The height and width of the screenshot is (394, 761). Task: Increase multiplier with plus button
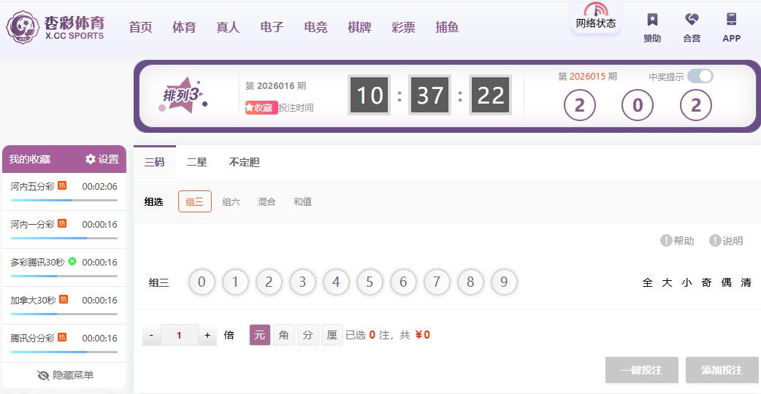pos(207,336)
